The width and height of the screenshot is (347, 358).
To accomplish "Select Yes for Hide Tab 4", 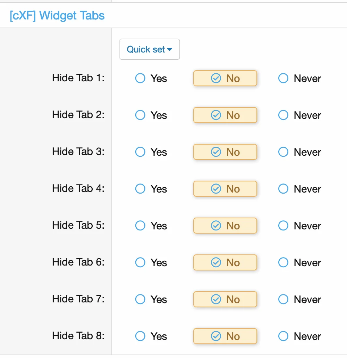I will coord(140,189).
